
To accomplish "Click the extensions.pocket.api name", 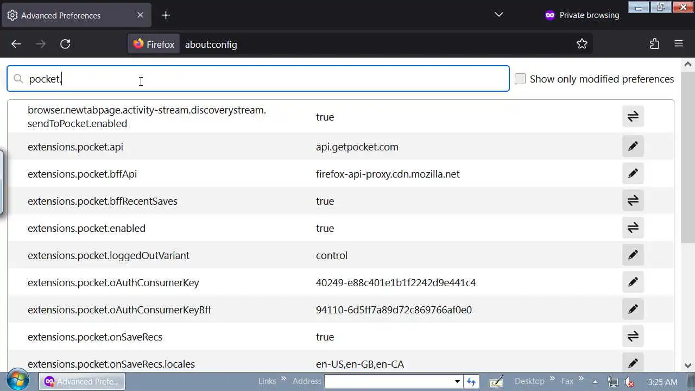I will click(75, 147).
